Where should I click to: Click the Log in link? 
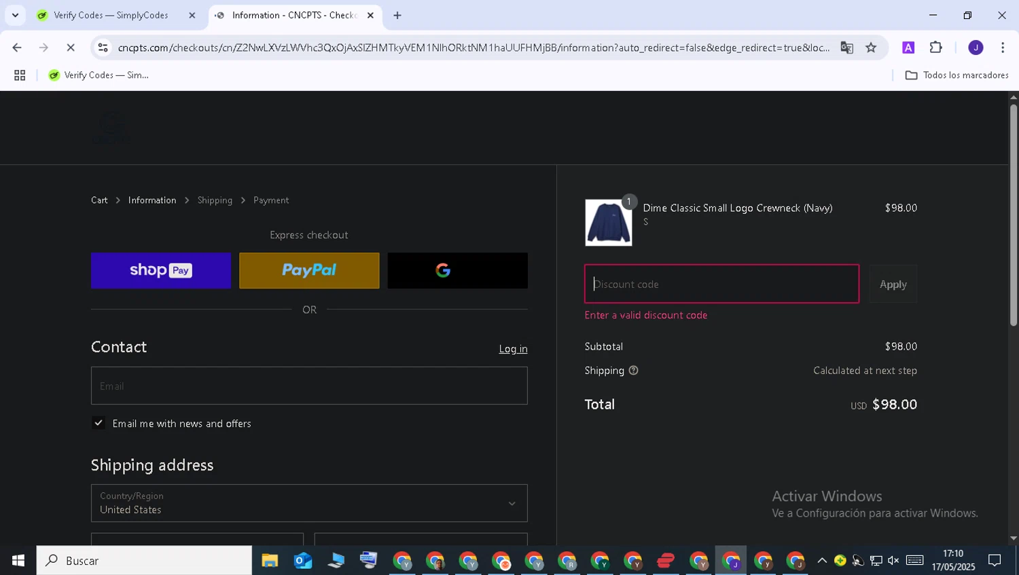pyautogui.click(x=513, y=349)
